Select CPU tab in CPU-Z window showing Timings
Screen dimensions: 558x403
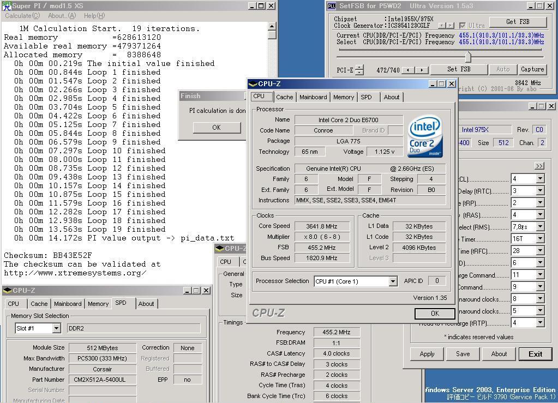tap(226, 262)
